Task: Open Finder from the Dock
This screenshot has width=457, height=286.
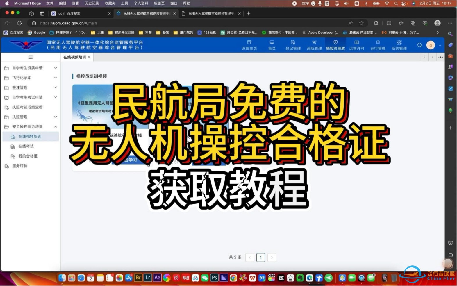Action: [x=62, y=278]
